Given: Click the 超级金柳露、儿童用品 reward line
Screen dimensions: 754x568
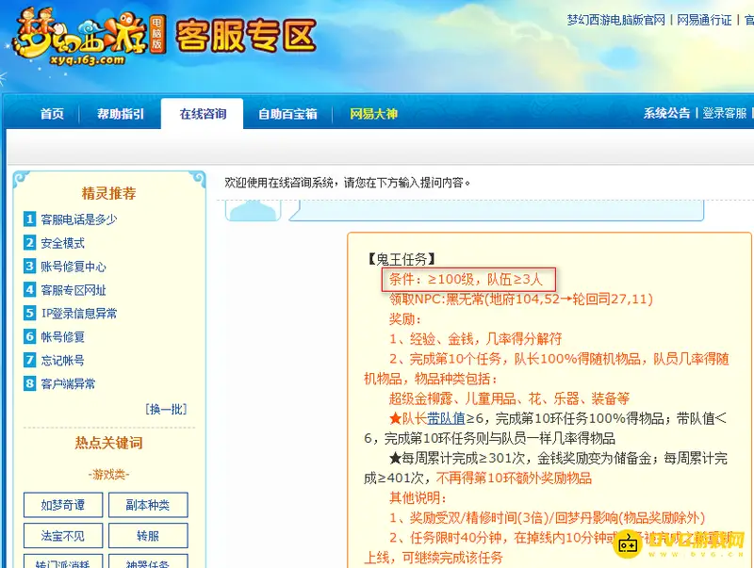Looking at the screenshot, I should point(509,398).
